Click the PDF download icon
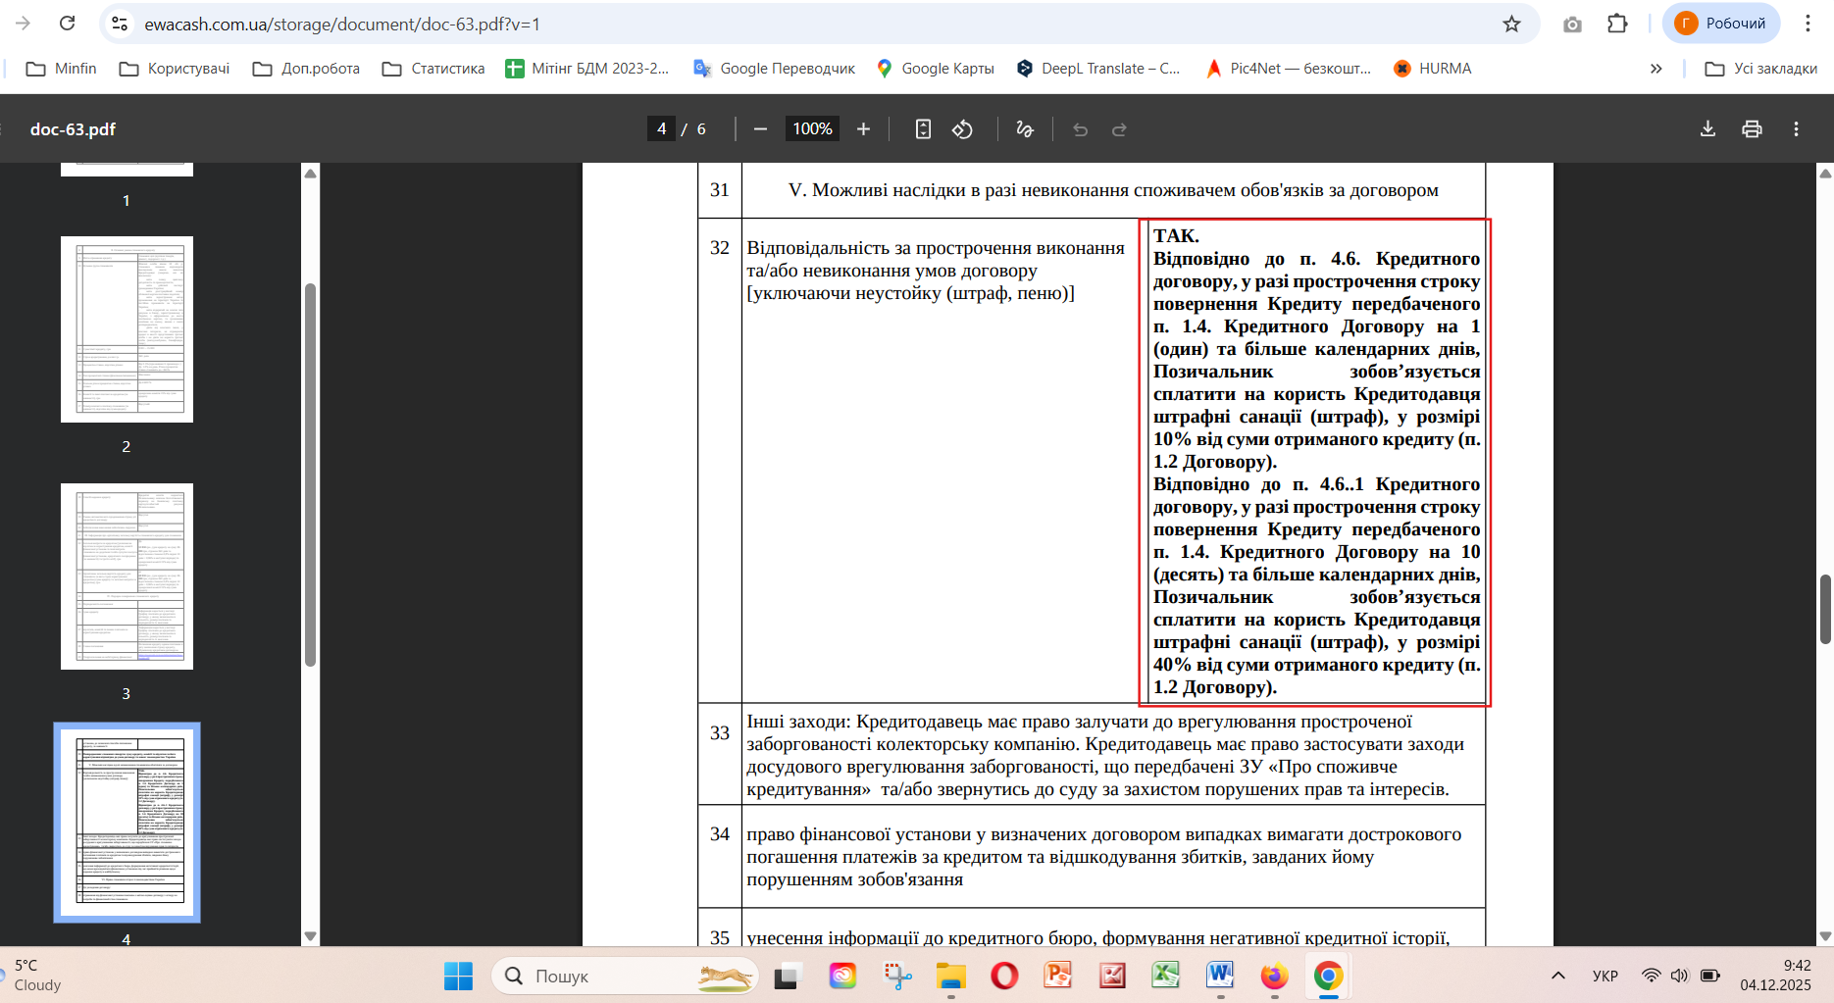The height and width of the screenshot is (1003, 1834). [x=1707, y=129]
